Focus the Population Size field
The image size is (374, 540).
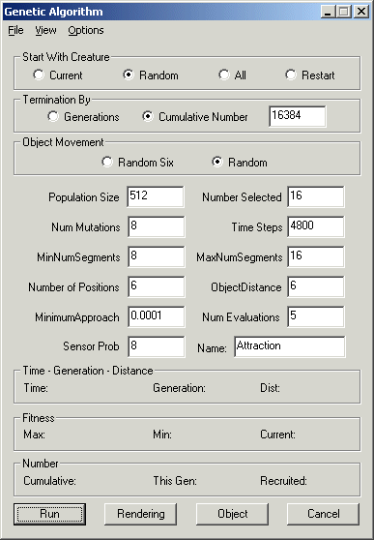[156, 196]
